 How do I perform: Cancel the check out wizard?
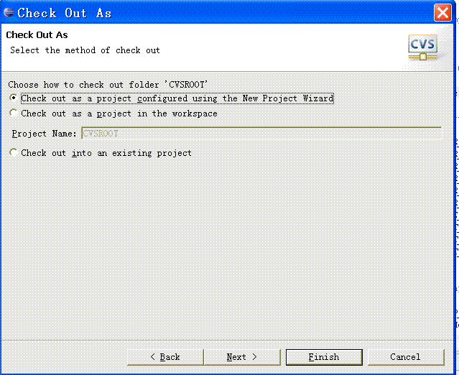[x=406, y=357]
